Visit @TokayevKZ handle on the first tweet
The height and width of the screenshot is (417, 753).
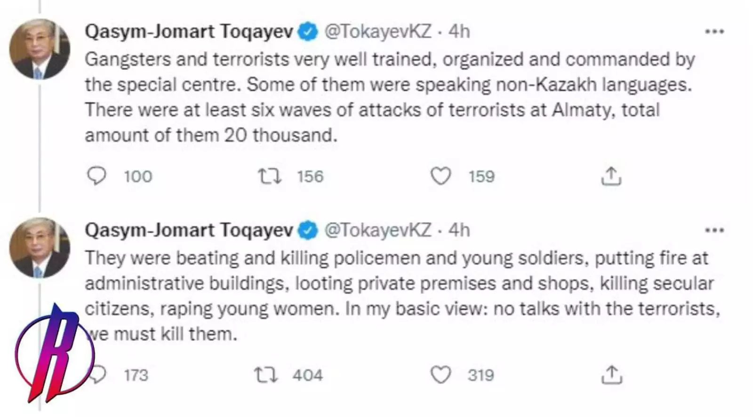[378, 32]
